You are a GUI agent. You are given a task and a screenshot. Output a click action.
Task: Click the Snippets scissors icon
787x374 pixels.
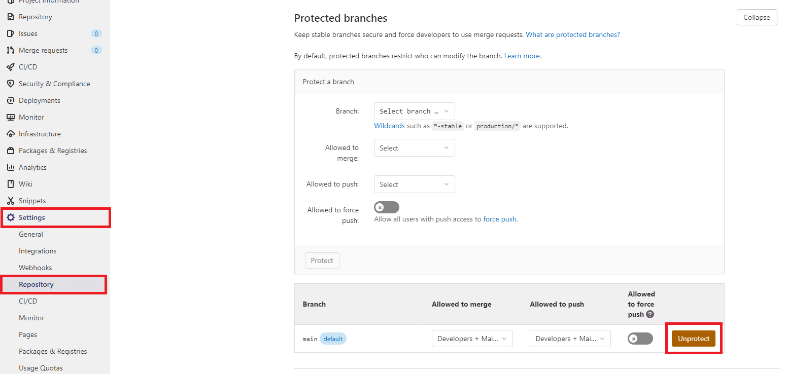pyautogui.click(x=10, y=201)
